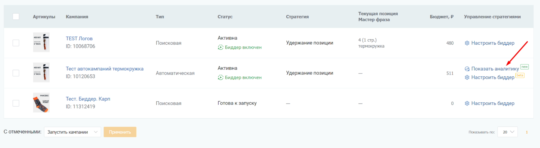Select checkbox for Тест автокампаний термокружка
Viewport: 540px width, 148px height.
[x=16, y=73]
